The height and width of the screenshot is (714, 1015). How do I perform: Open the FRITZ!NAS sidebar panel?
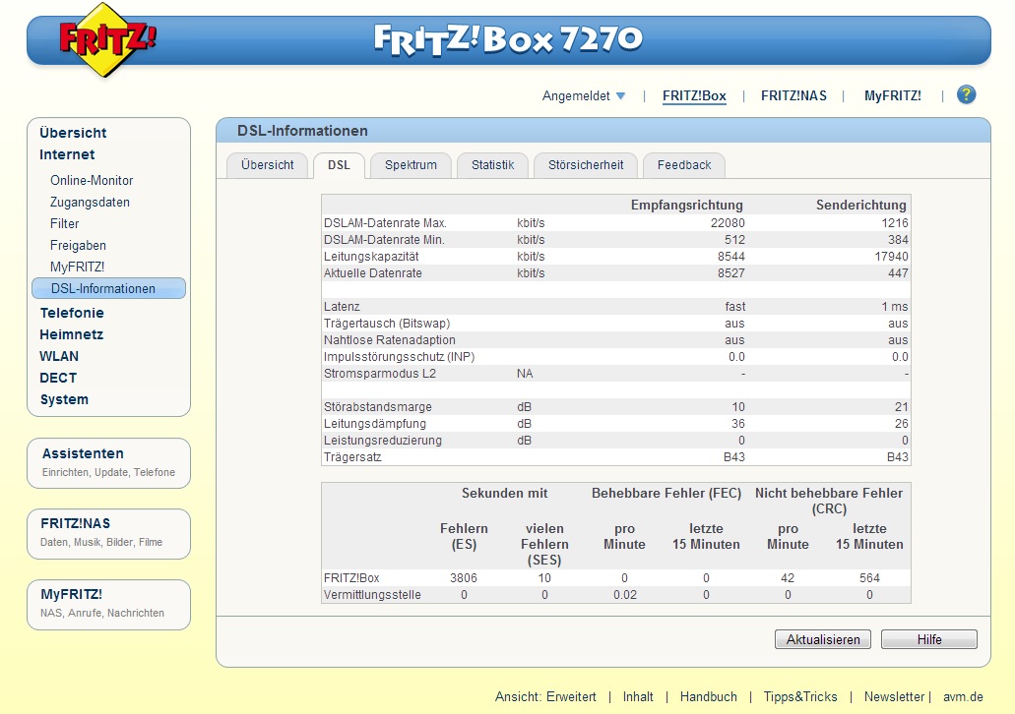(108, 534)
